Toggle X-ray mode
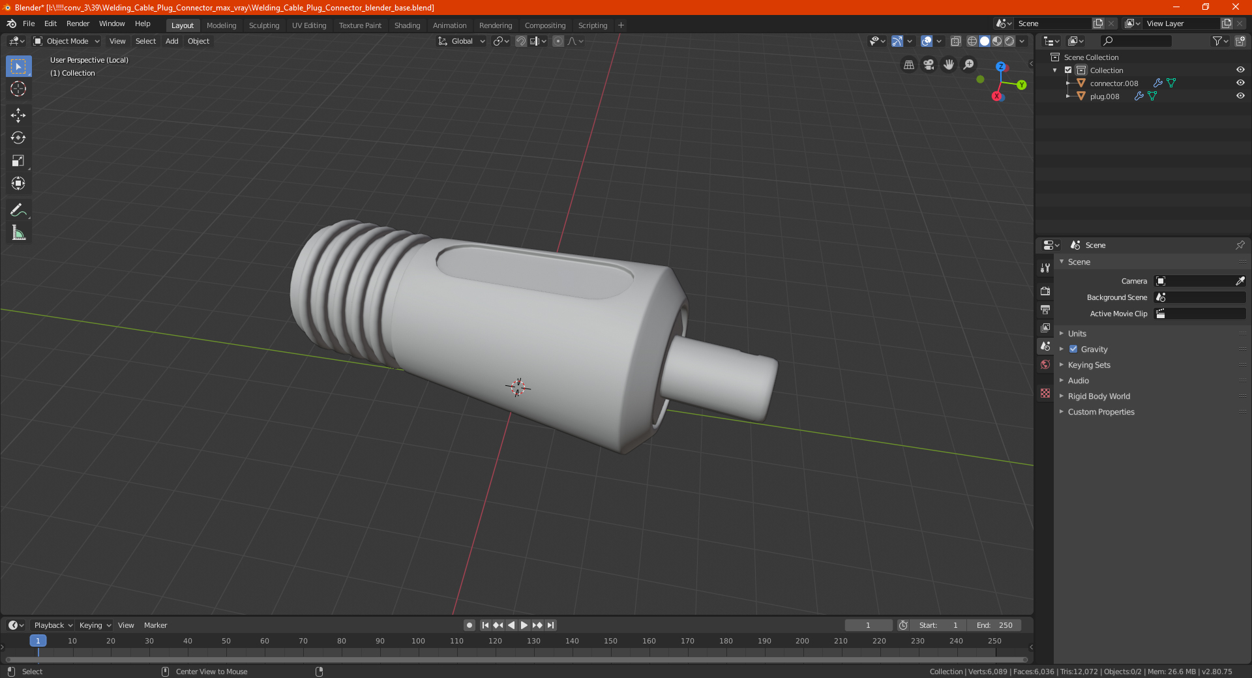The height and width of the screenshot is (678, 1252). (x=955, y=41)
